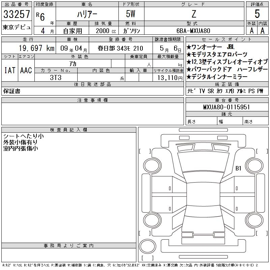Click shift type IAT
The width and height of the screenshot is (270, 270).
pos(10,70)
